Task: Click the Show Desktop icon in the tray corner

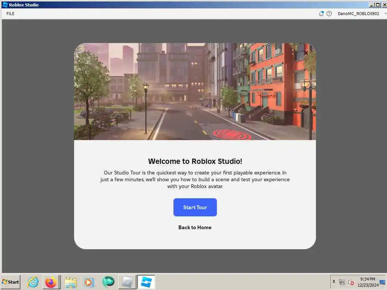Action: [x=383, y=282]
